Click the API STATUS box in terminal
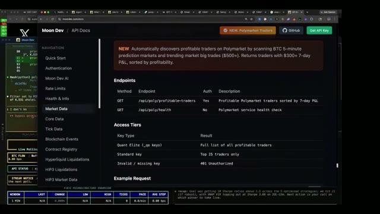The height and width of the screenshot is (214, 380). click(23, 169)
